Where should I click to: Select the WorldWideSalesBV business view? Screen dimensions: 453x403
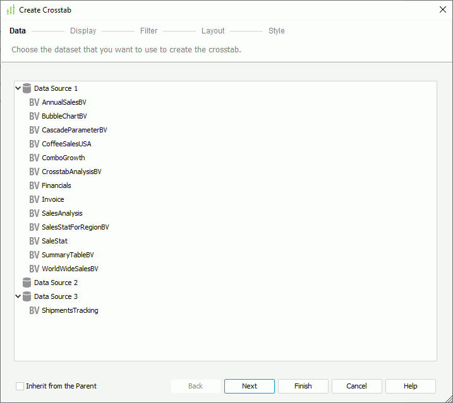point(70,269)
